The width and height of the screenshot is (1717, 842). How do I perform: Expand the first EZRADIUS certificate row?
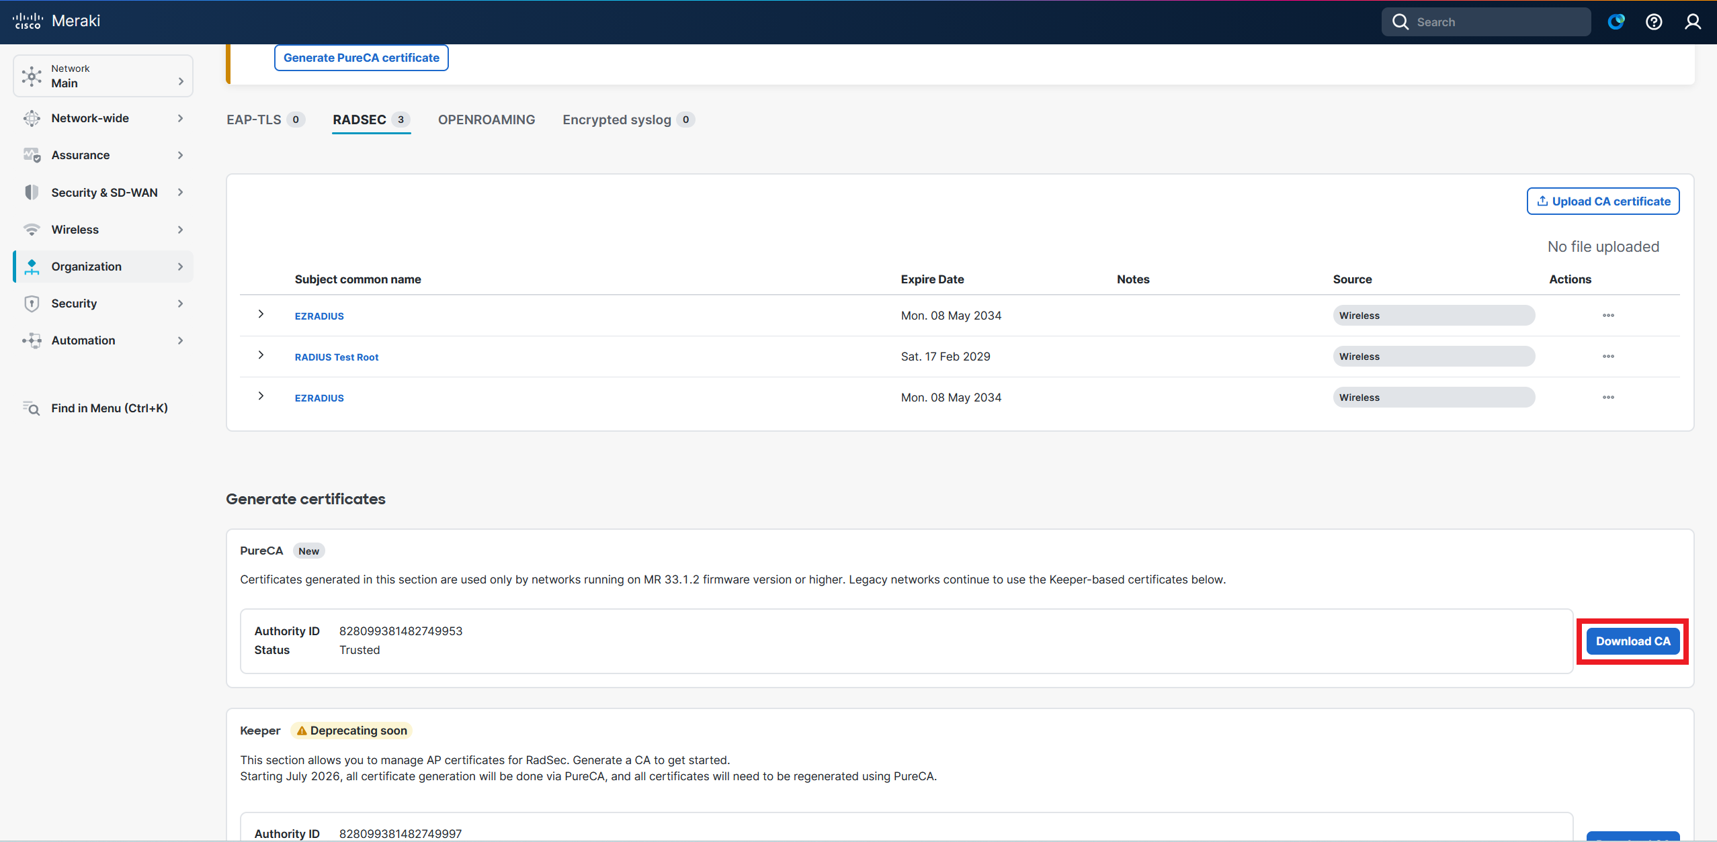(261, 314)
